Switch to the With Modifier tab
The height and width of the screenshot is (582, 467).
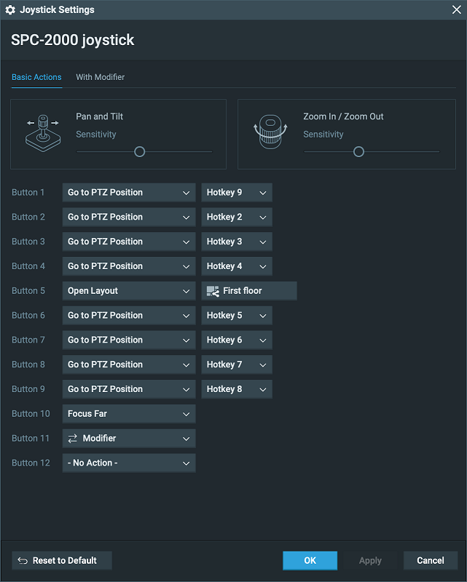[x=101, y=77]
